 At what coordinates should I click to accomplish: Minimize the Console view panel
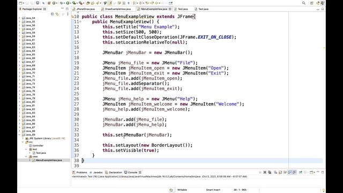[x=318, y=172]
